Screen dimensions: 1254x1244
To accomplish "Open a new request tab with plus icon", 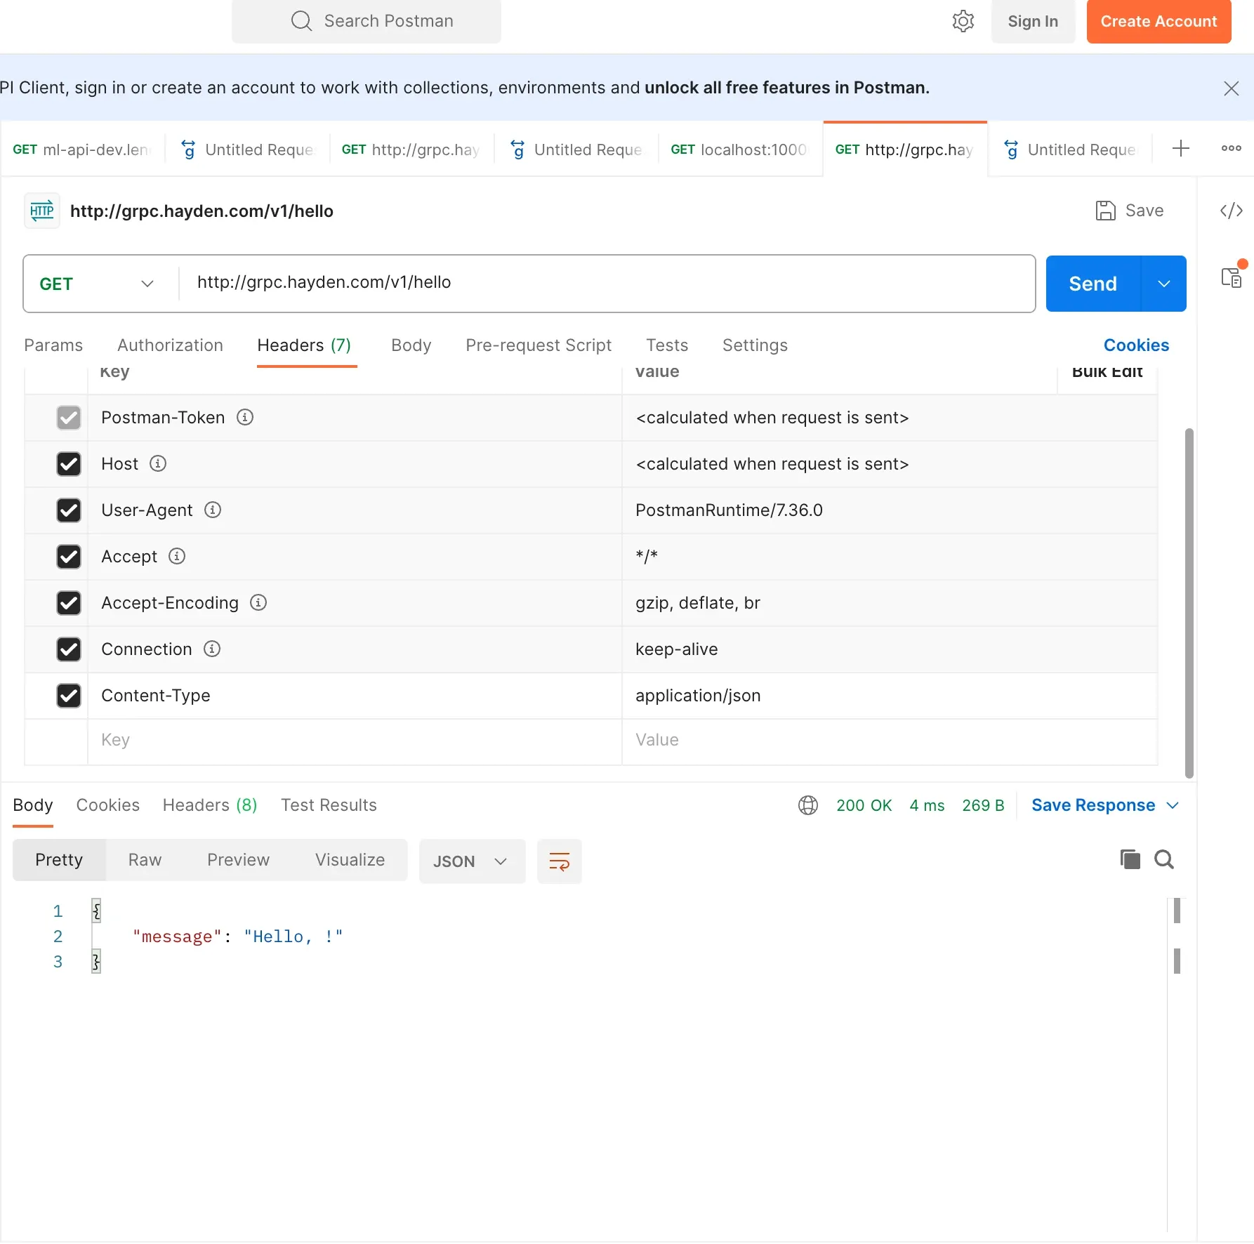I will pos(1181,149).
